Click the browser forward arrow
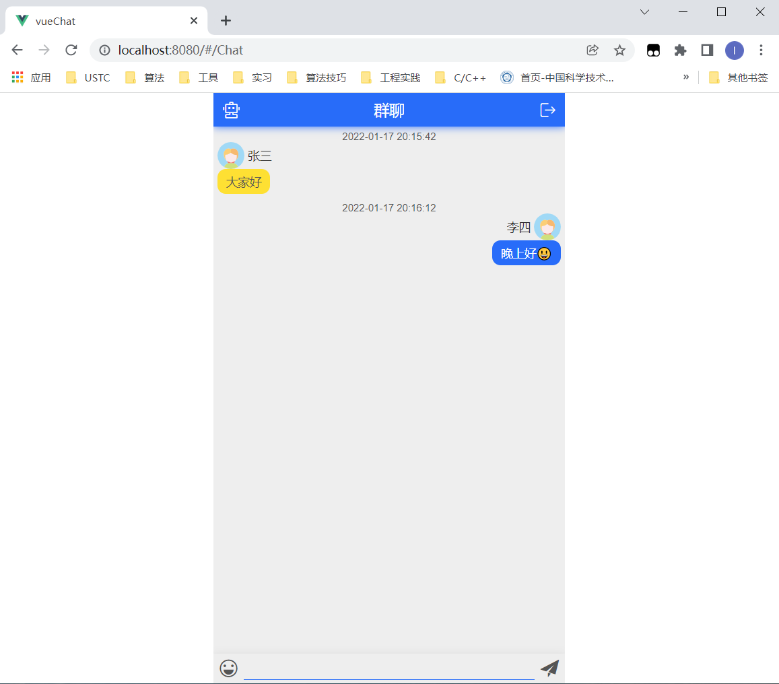Viewport: 779px width, 684px height. [x=44, y=50]
